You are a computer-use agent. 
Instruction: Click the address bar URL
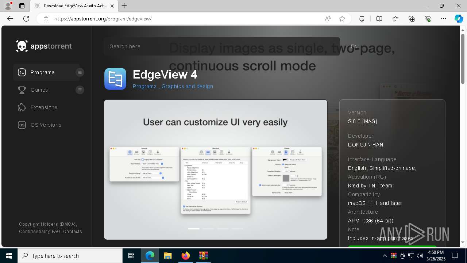click(x=103, y=19)
